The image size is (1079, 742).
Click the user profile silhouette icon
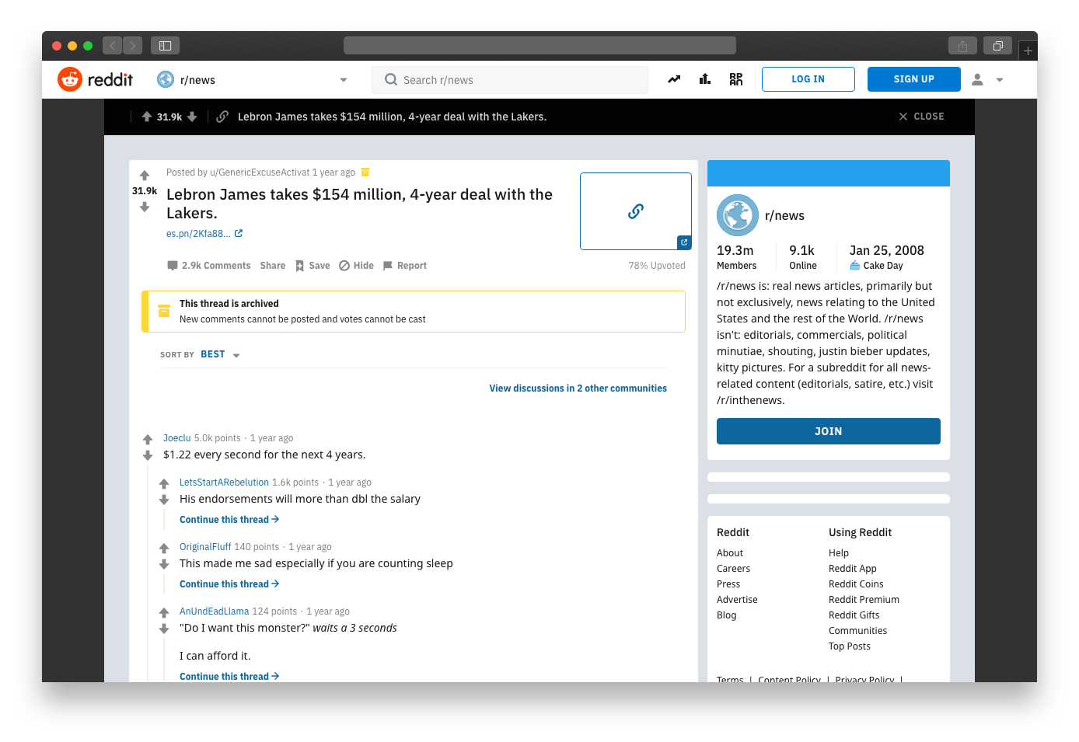pyautogui.click(x=977, y=79)
